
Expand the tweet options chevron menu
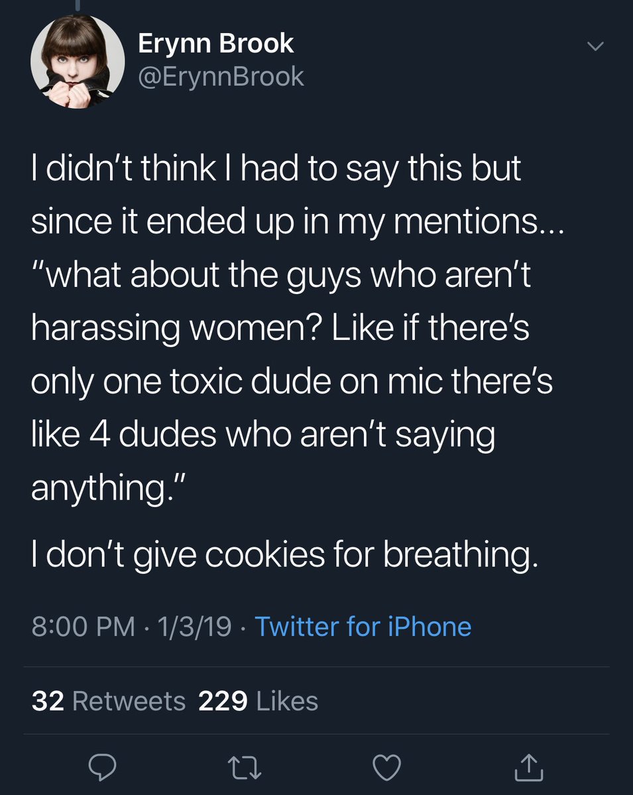(597, 46)
